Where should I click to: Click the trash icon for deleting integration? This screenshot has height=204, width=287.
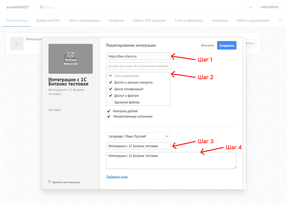(x=50, y=182)
